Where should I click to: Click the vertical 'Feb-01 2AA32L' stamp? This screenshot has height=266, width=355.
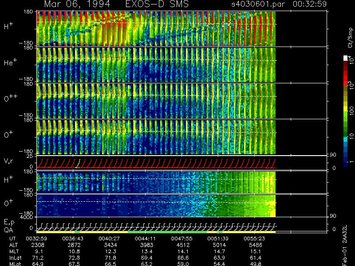point(345,245)
